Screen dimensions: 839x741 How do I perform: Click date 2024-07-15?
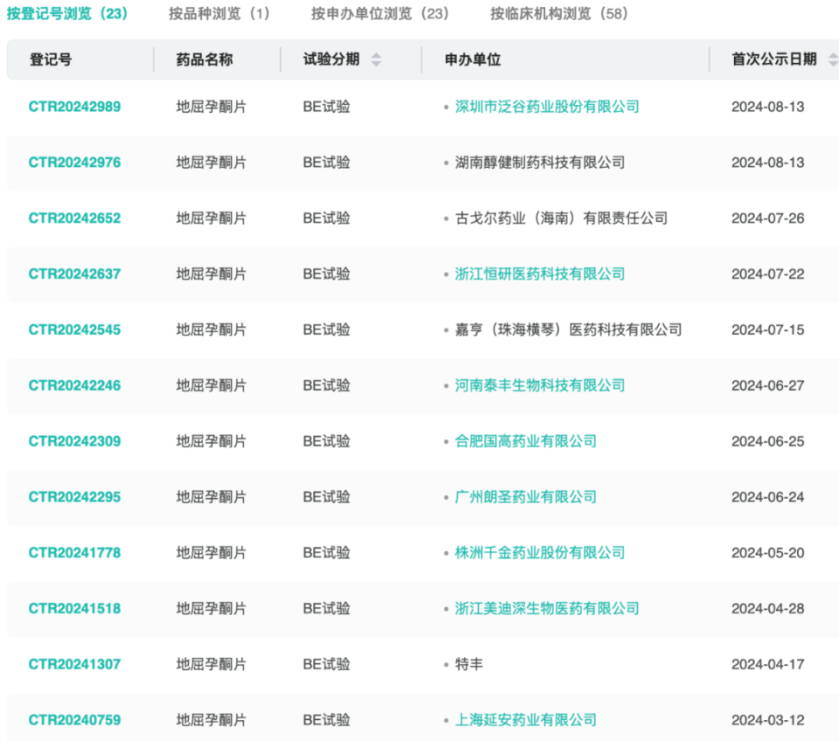pos(768,329)
